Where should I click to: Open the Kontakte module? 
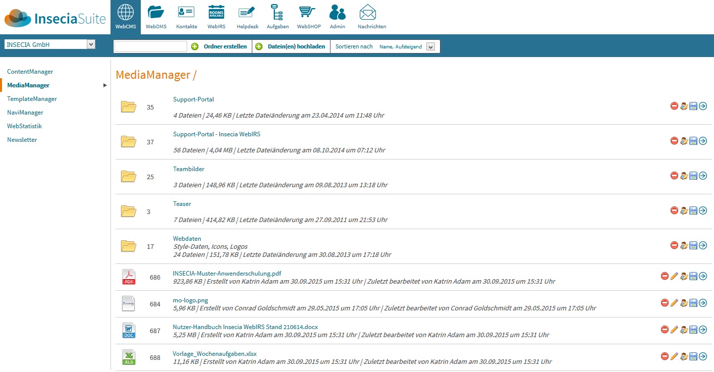pyautogui.click(x=187, y=17)
